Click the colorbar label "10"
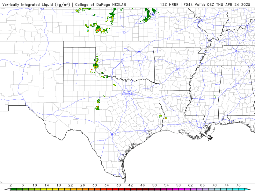 click(x=35, y=185)
